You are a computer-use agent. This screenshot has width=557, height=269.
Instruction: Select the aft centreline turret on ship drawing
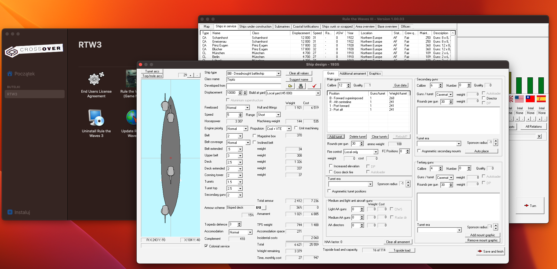point(171,172)
